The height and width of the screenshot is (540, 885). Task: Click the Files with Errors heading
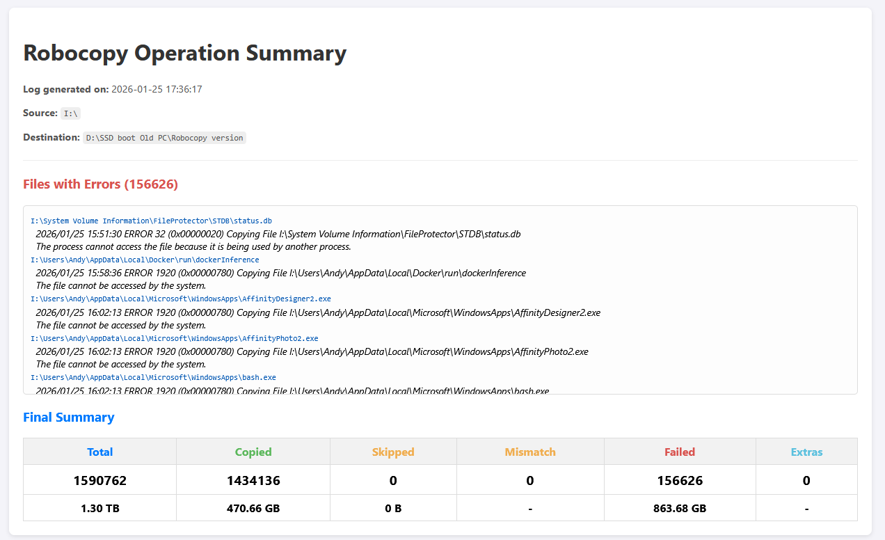100,184
